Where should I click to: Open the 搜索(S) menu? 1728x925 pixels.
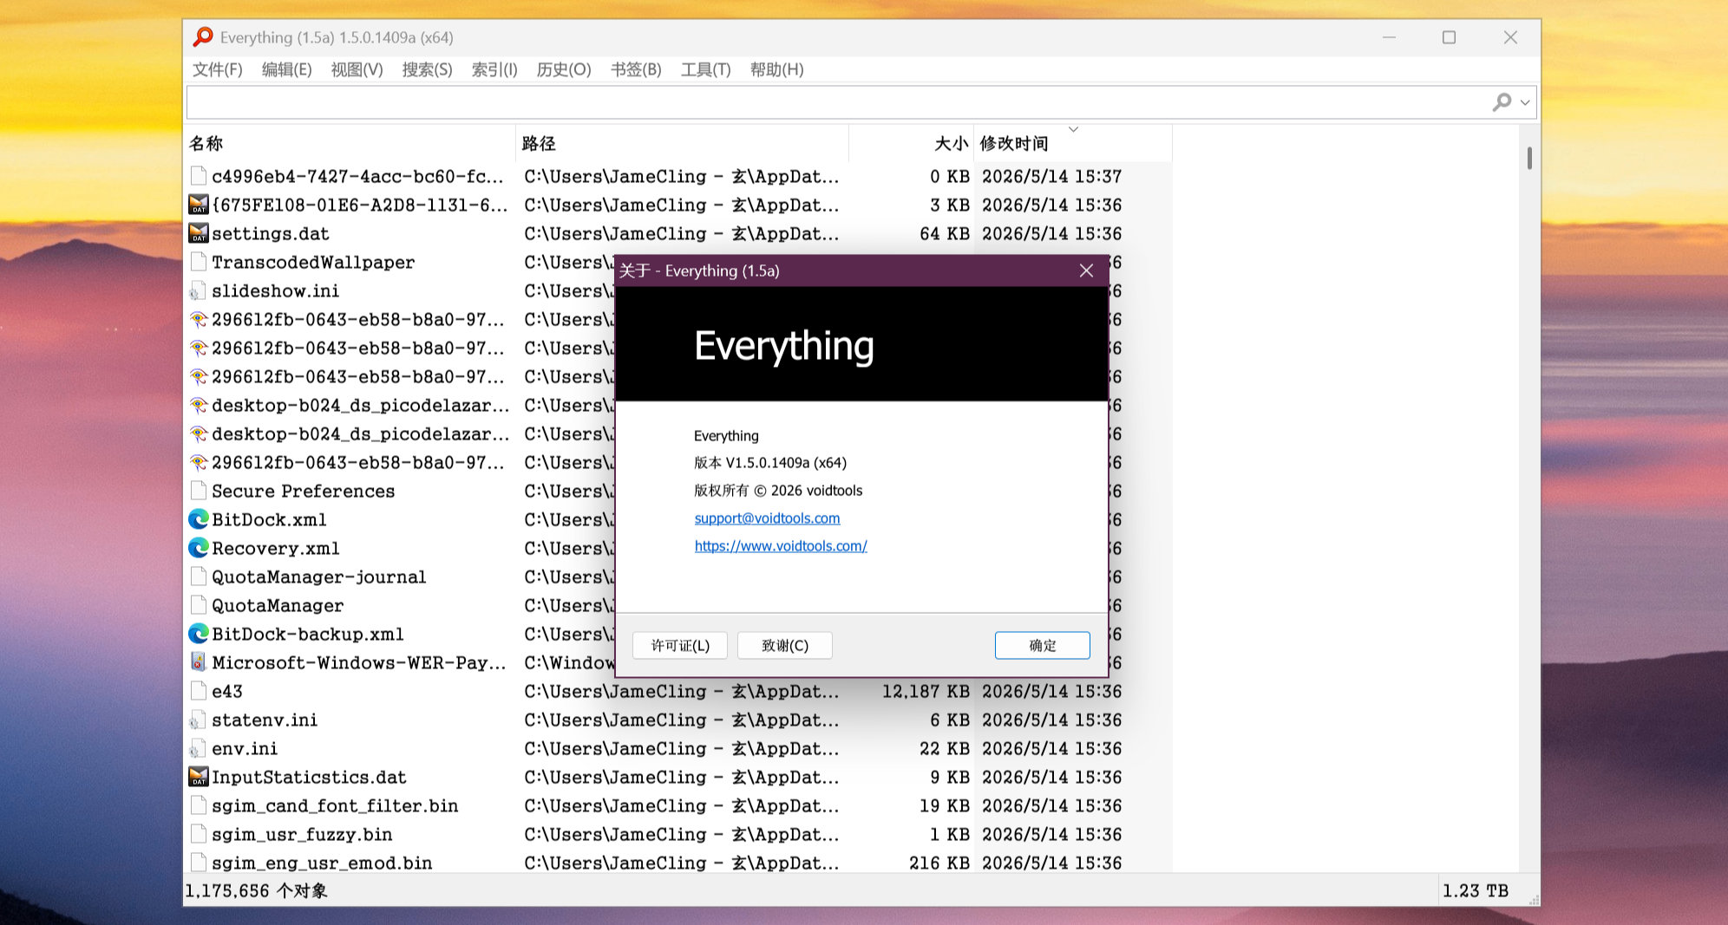427,69
